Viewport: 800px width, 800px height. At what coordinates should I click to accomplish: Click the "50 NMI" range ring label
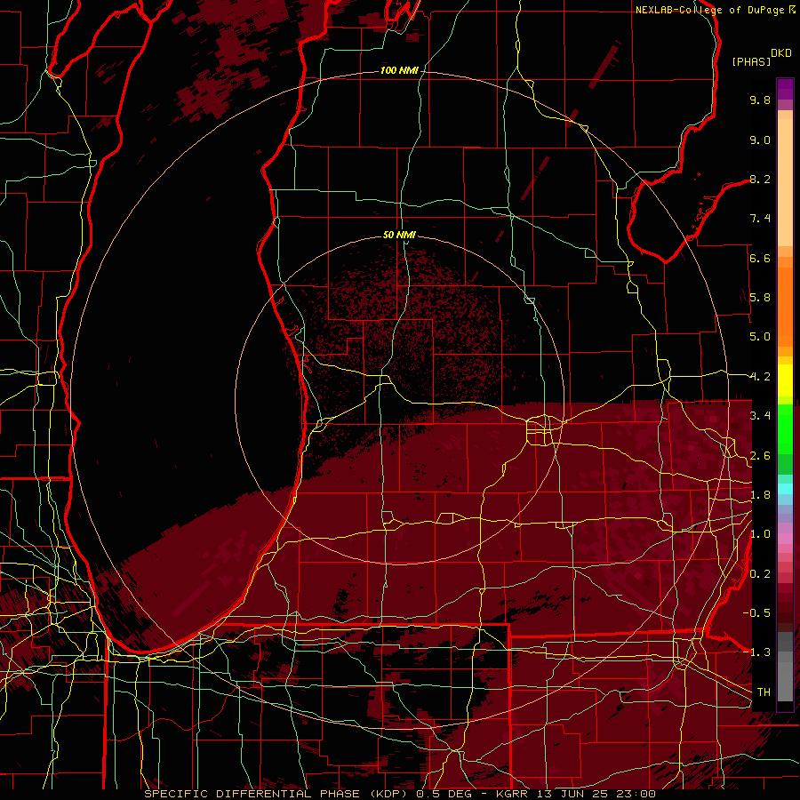click(399, 235)
